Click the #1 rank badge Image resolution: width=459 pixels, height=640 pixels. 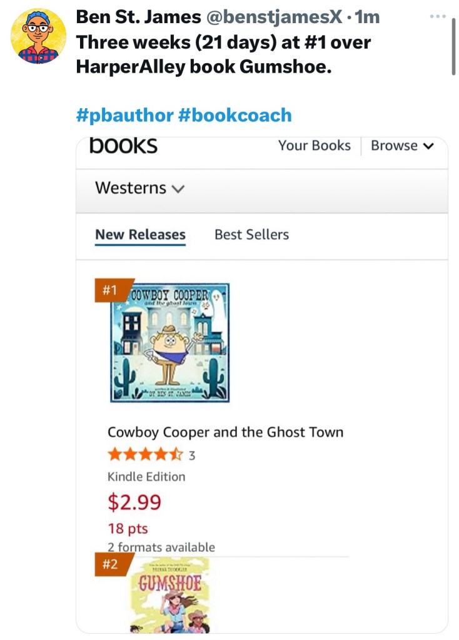tap(111, 290)
